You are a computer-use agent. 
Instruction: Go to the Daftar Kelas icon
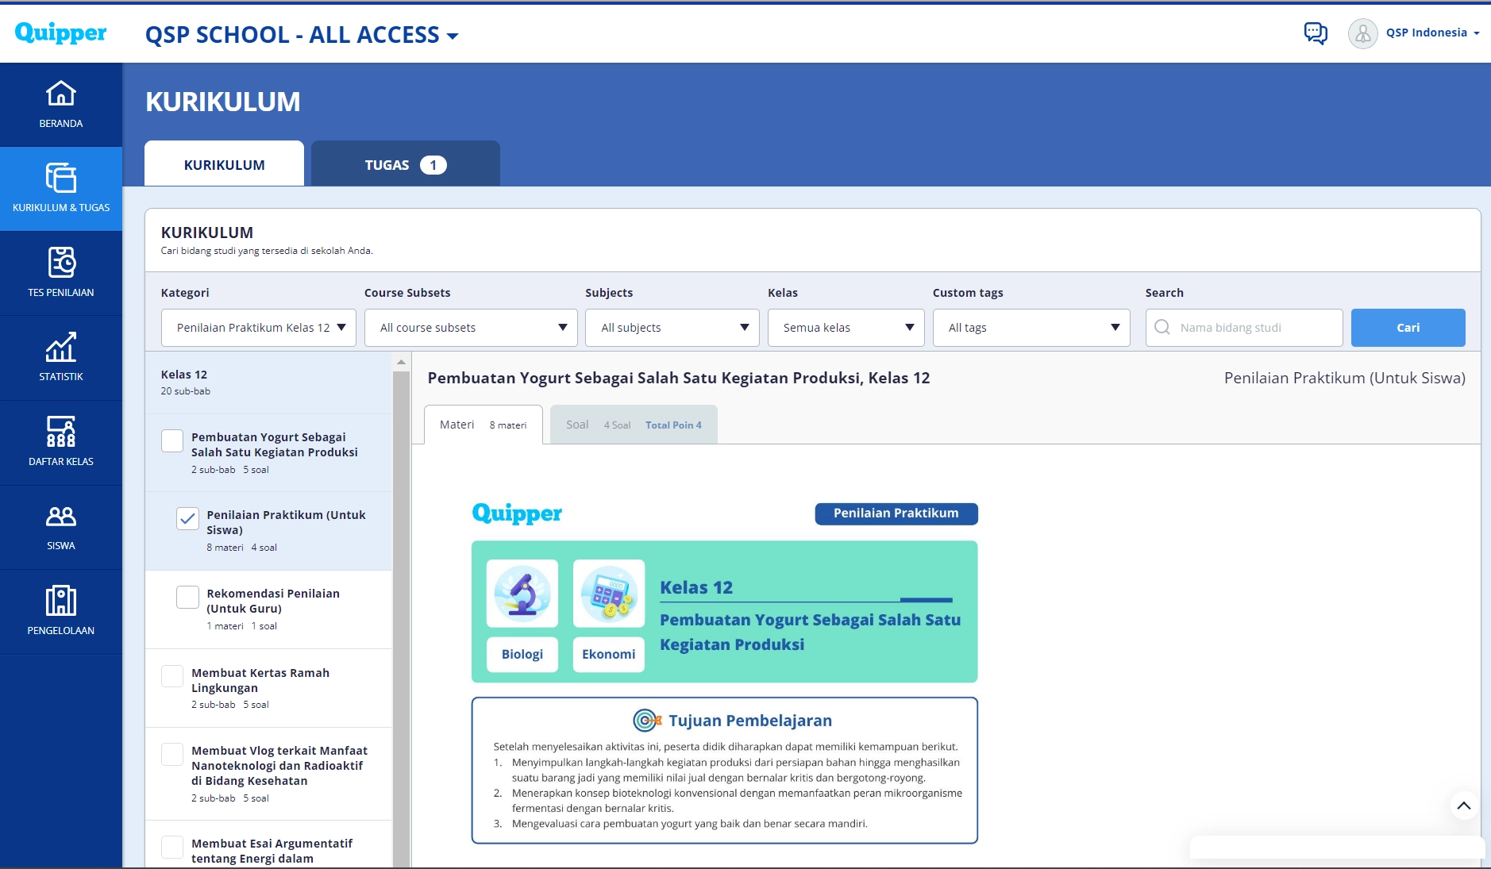(x=61, y=432)
